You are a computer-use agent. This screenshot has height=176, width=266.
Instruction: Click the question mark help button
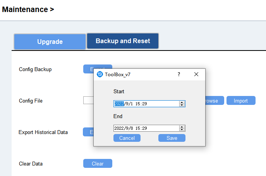[x=178, y=74]
